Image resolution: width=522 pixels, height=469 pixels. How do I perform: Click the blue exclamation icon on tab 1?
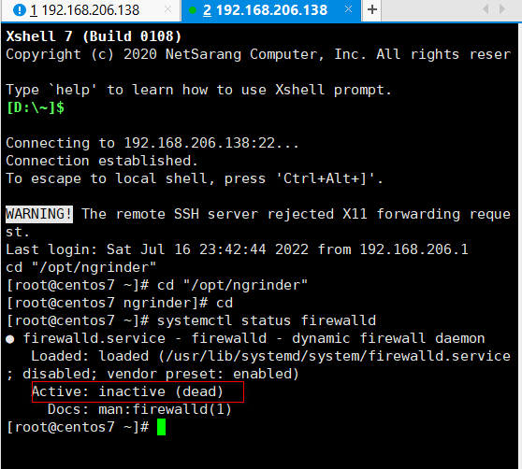tap(20, 10)
